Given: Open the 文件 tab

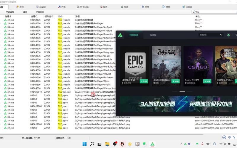Looking at the screenshot, I should click(x=166, y=7).
